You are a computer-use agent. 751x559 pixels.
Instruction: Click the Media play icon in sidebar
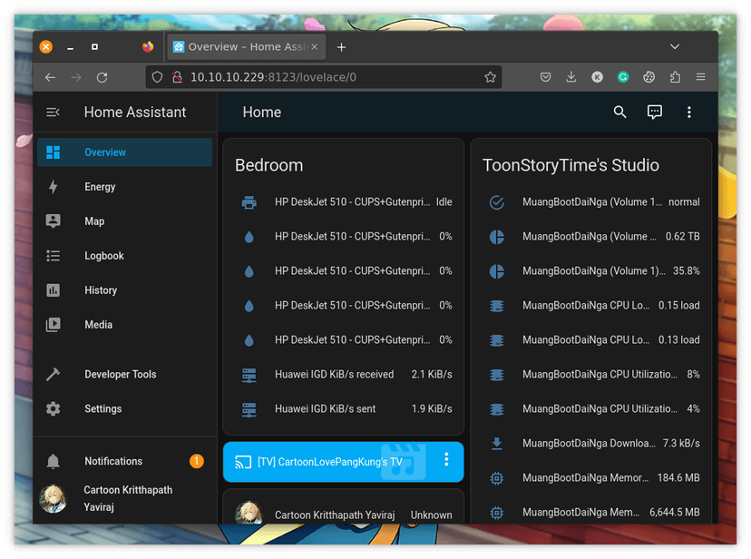coord(54,325)
